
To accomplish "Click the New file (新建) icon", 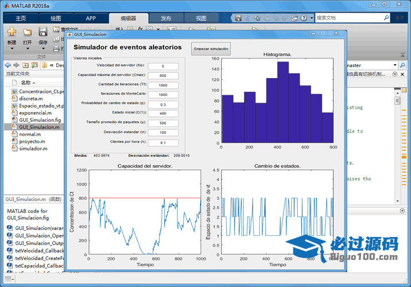I will [11, 32].
